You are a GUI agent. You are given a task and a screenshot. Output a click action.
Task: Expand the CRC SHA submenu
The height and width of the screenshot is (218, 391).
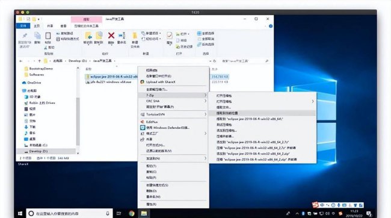coord(205,101)
